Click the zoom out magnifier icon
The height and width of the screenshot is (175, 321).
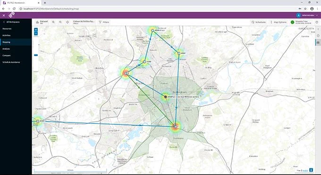click(60, 22)
